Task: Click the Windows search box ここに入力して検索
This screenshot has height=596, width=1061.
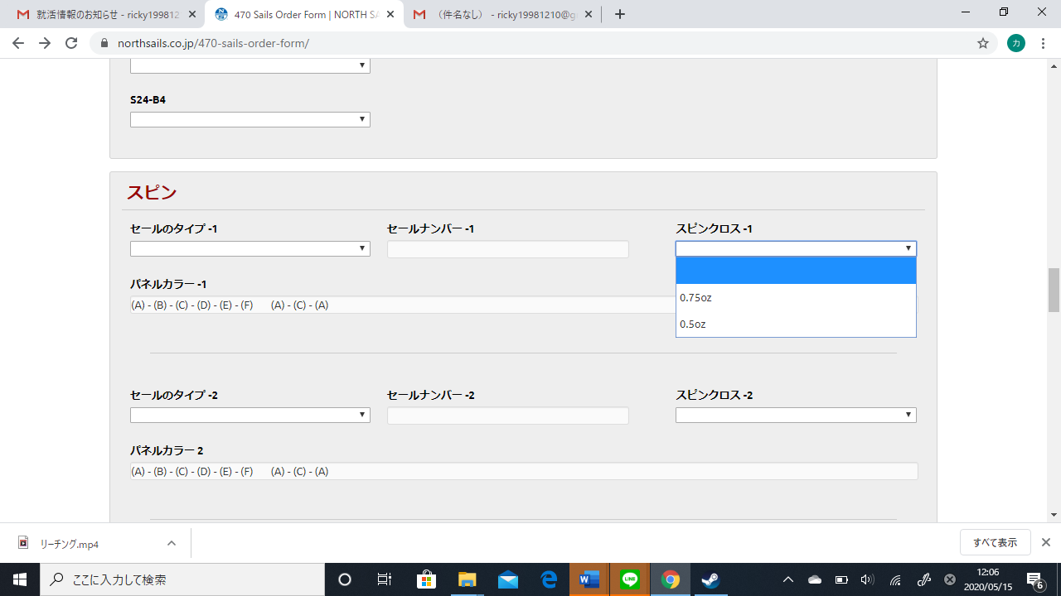Action: click(182, 579)
